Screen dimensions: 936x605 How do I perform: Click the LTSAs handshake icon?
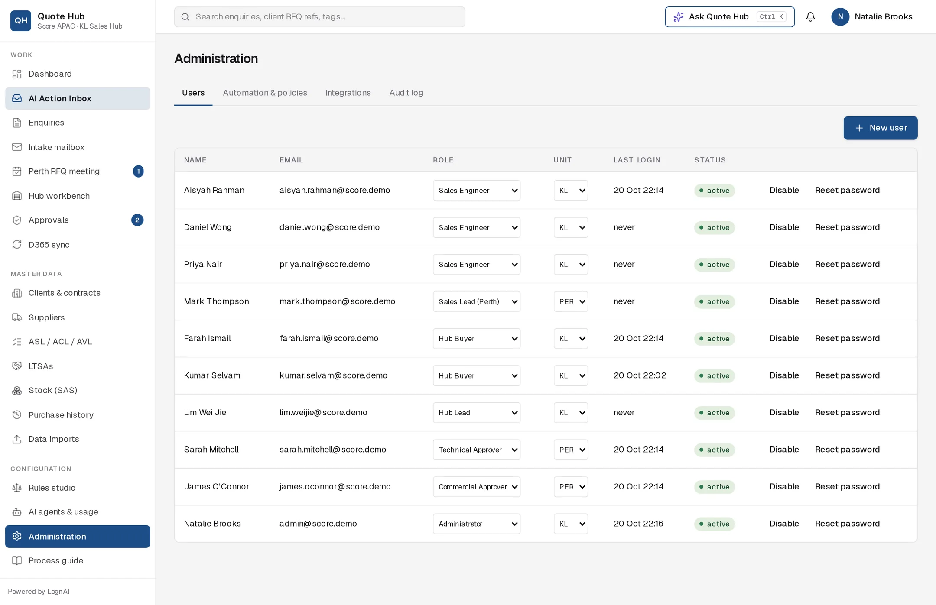pos(17,366)
